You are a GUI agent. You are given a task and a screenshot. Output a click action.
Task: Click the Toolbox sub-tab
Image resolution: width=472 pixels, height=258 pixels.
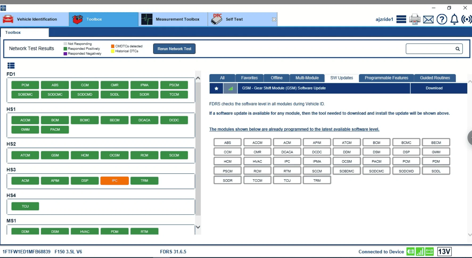24,32
